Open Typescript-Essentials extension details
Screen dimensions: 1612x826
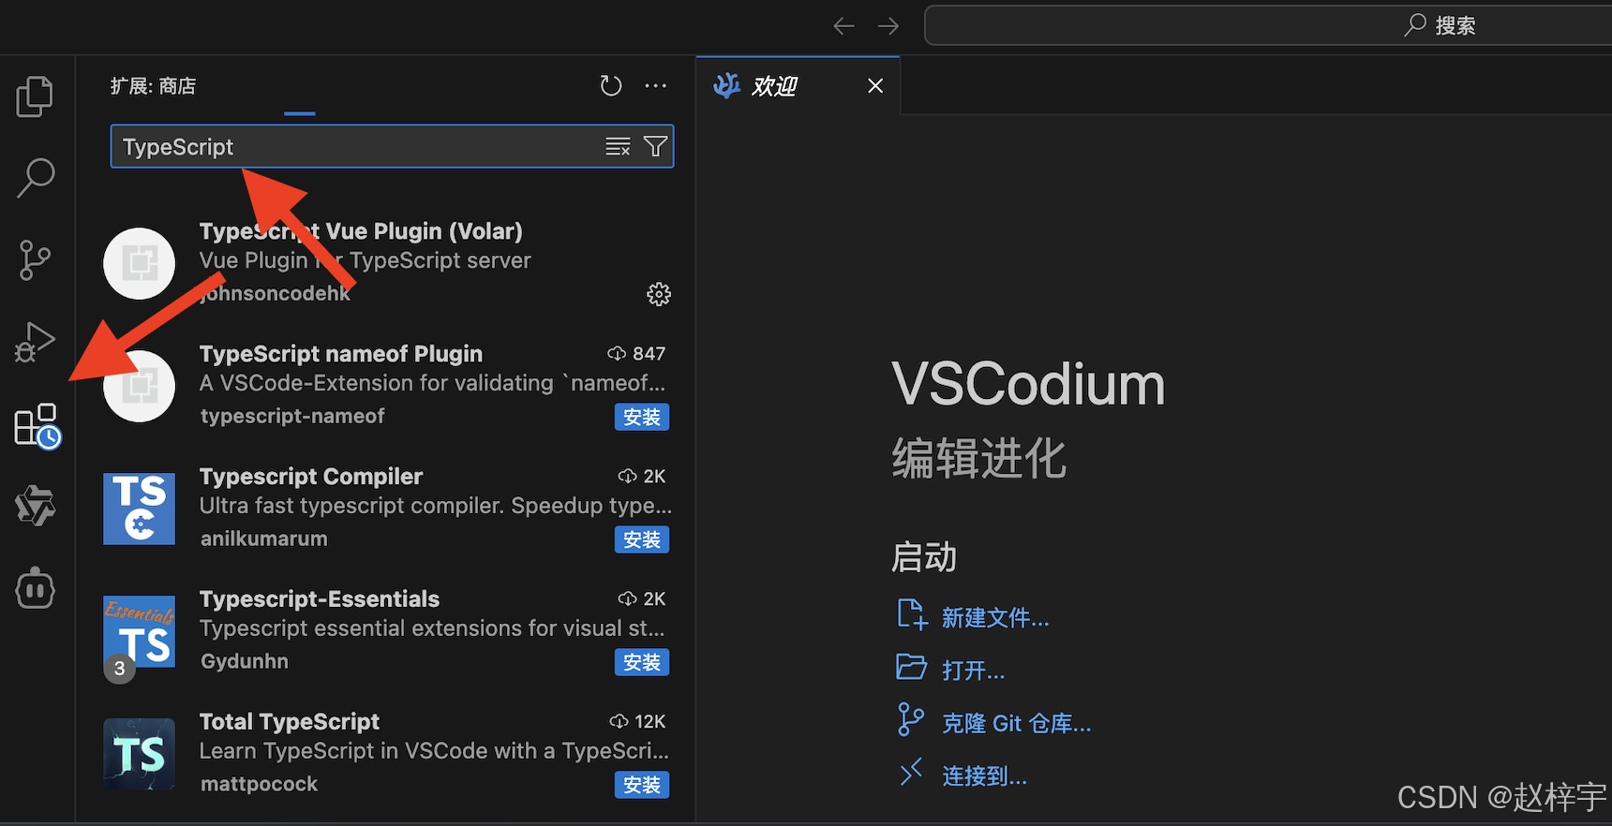[x=387, y=631]
